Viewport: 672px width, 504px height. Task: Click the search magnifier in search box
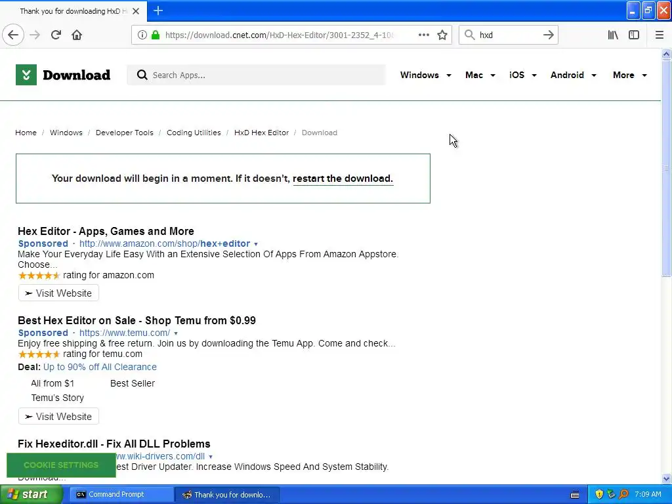(470, 35)
